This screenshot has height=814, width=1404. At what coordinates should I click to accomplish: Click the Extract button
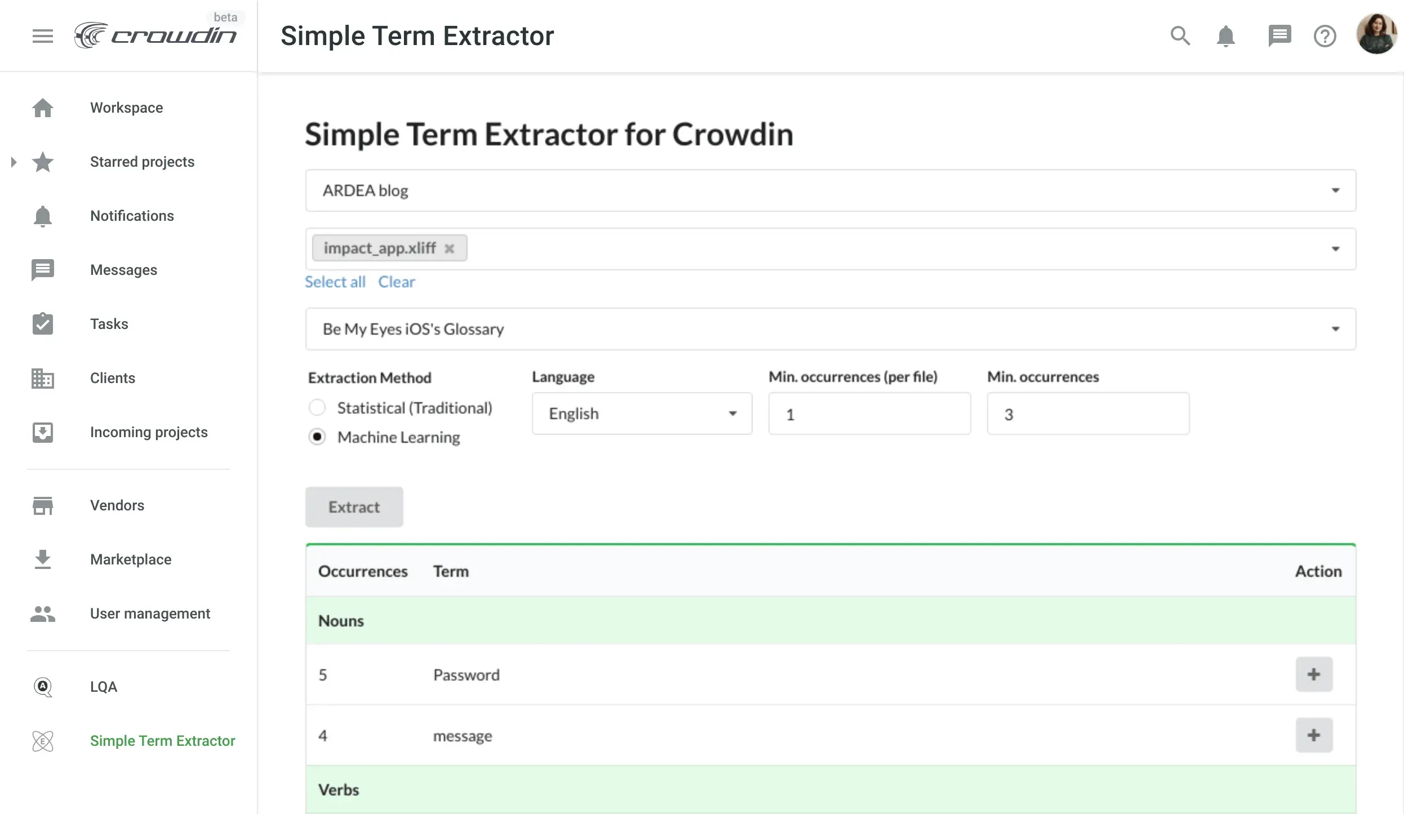354,506
